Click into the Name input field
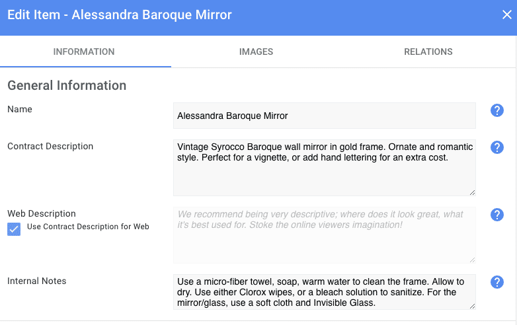Viewport: 517px width, 325px height. (x=324, y=116)
